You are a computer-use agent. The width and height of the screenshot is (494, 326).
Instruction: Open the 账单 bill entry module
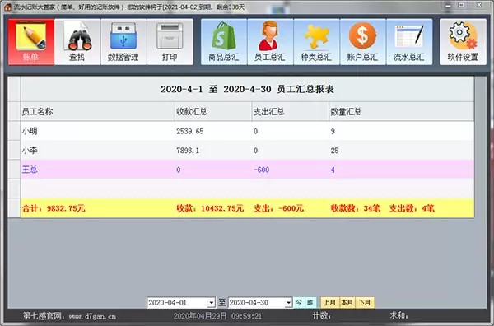click(x=31, y=42)
